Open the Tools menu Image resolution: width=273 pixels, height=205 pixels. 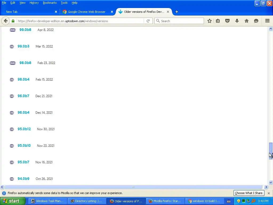tap(64, 3)
